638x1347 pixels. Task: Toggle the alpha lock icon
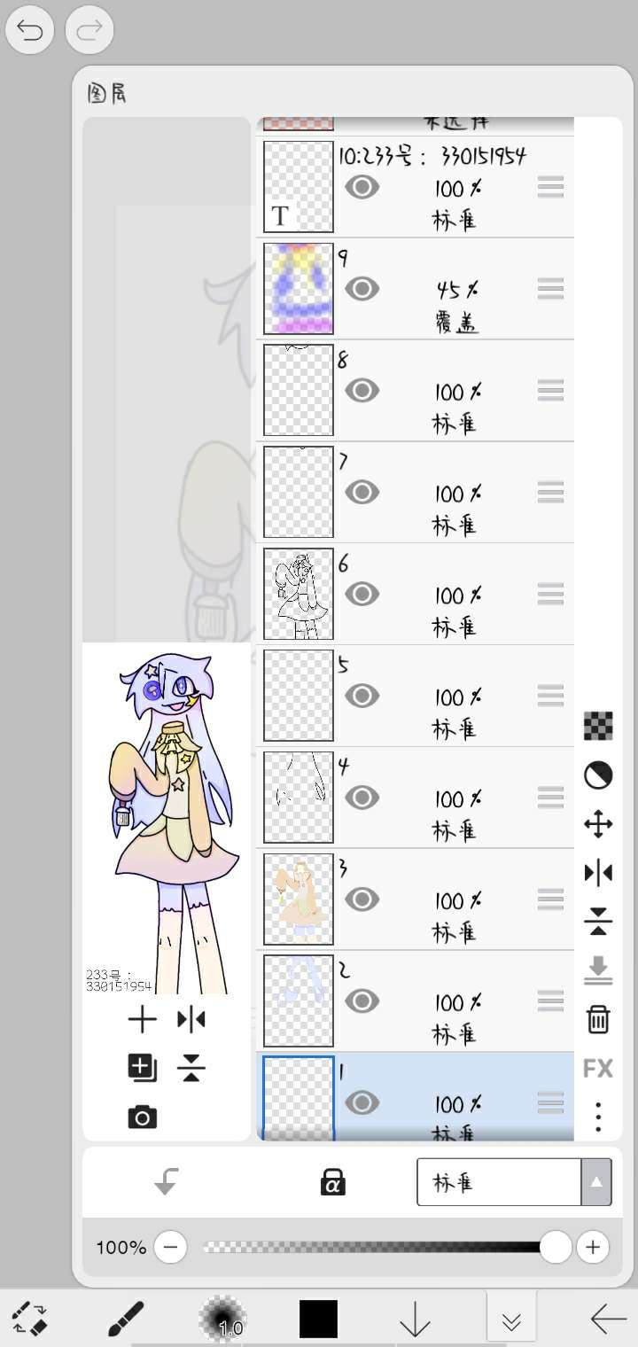(x=333, y=1181)
